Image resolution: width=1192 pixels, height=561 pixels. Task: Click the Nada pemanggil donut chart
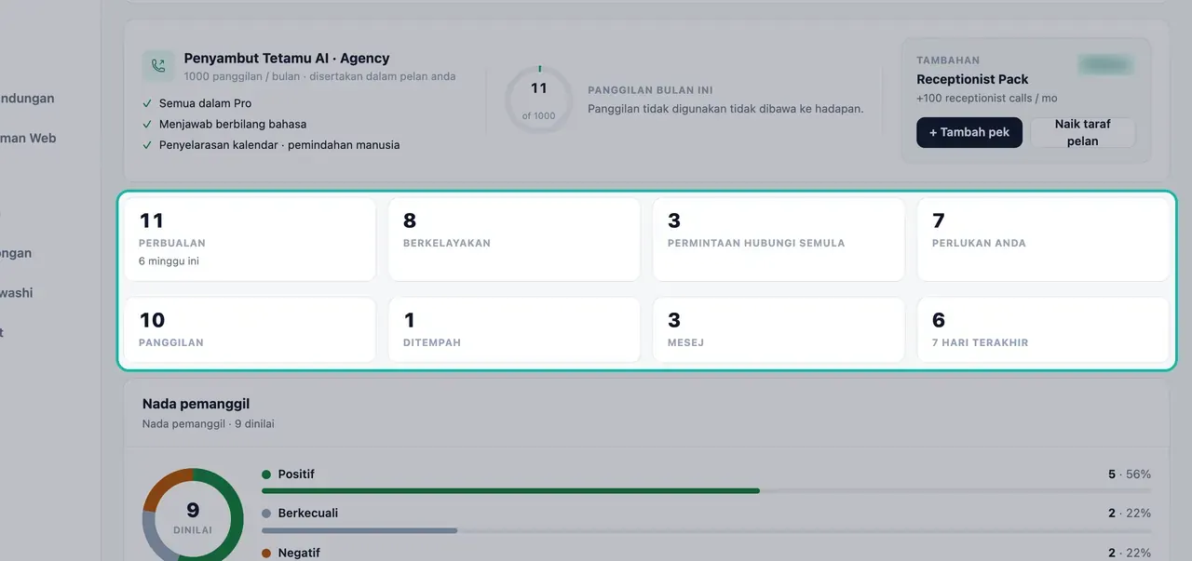(193, 514)
